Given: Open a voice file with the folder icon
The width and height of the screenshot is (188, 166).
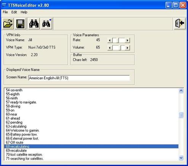Looking at the screenshot, I should [x=8, y=24].
